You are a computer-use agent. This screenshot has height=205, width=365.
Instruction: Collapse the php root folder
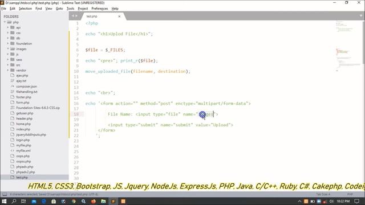pyautogui.click(x=5, y=22)
